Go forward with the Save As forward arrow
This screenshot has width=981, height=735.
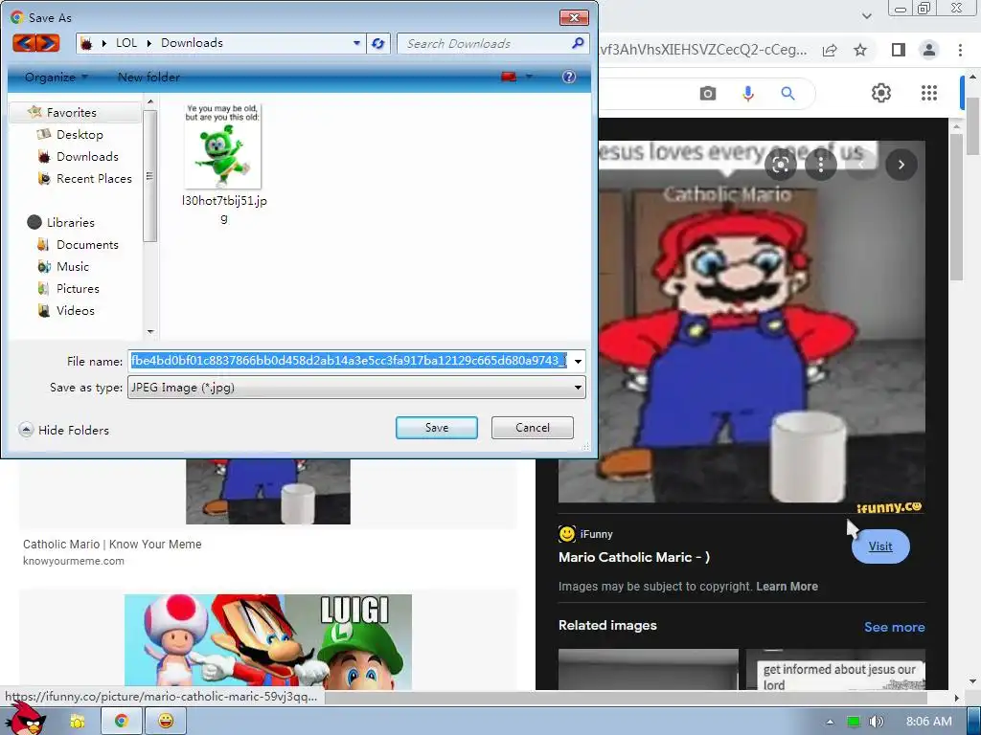tap(48, 43)
